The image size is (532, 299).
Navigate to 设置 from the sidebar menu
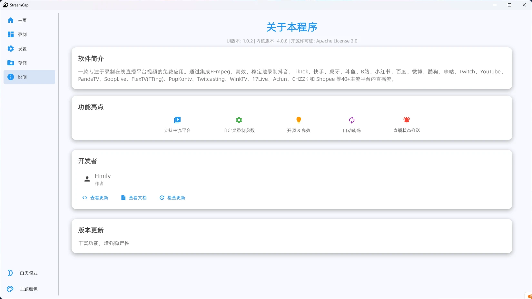[x=23, y=49]
